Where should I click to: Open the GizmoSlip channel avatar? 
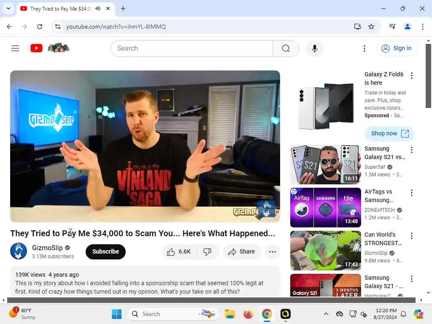(19, 251)
